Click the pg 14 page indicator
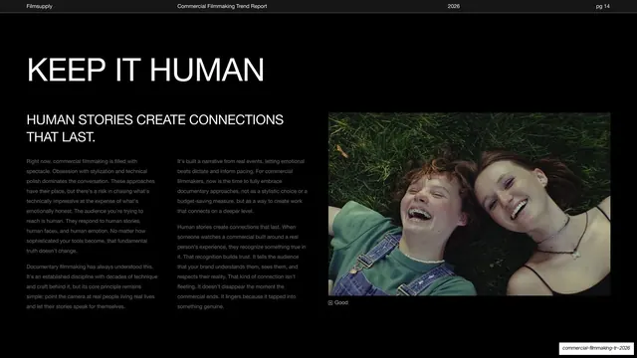The width and height of the screenshot is (637, 358). point(603,6)
